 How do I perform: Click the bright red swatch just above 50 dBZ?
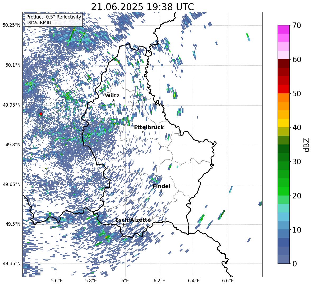point(284,89)
